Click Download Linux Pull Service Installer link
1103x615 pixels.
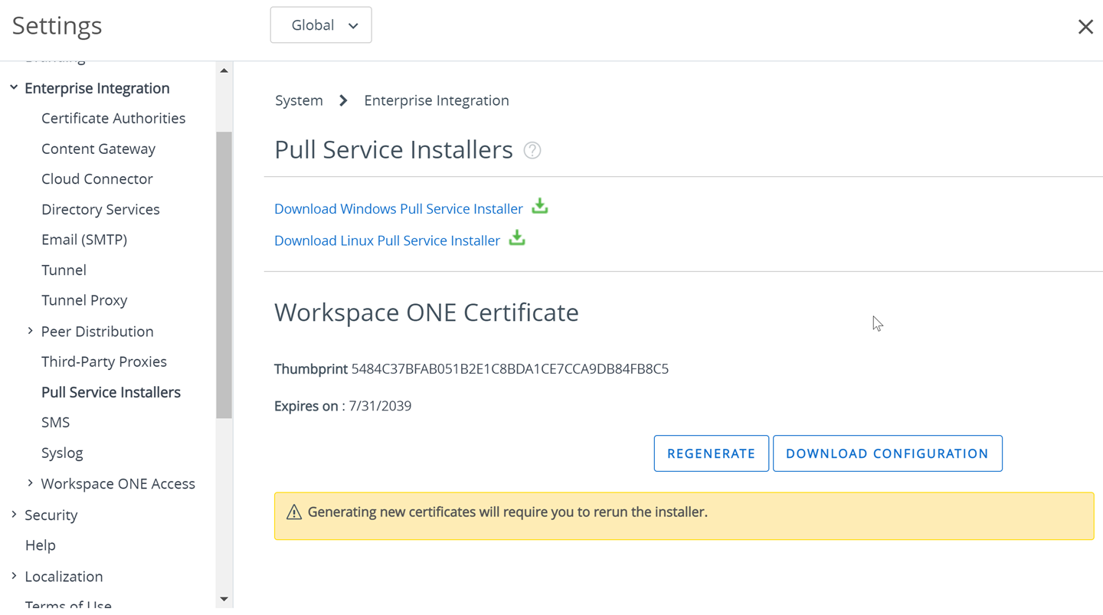[387, 240]
